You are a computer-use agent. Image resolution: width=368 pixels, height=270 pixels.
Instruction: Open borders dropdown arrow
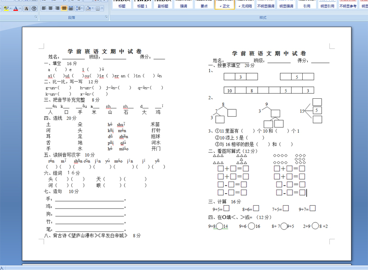(102, 8)
